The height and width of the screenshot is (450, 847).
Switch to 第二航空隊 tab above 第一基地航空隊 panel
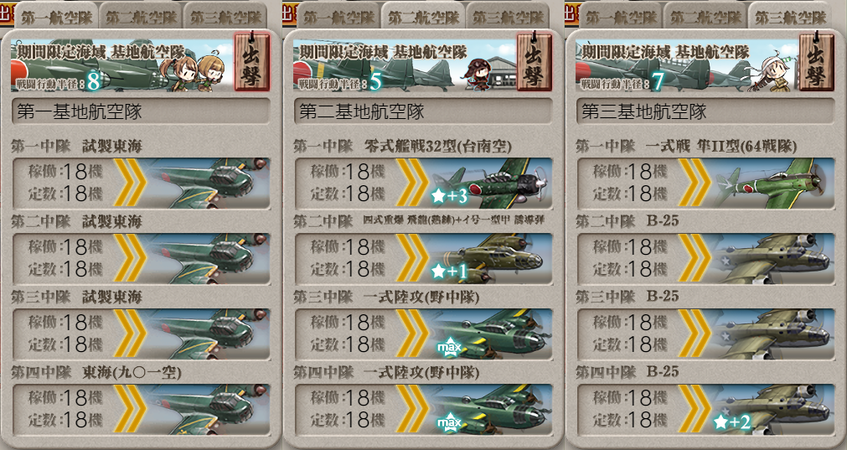[142, 18]
